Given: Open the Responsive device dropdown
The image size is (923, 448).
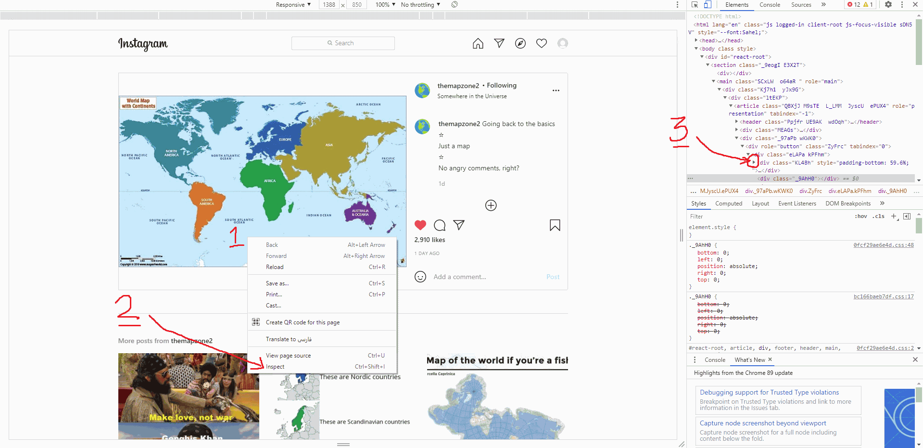Looking at the screenshot, I should 293,5.
